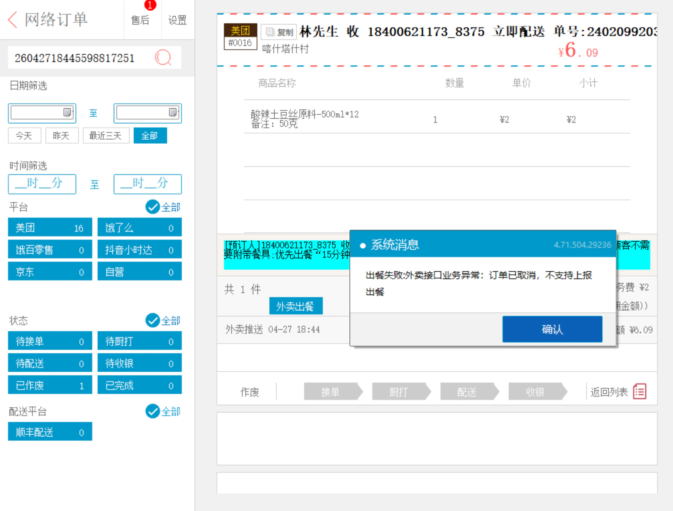Open the start date calendar picker icon
The height and width of the screenshot is (511, 673).
point(67,113)
